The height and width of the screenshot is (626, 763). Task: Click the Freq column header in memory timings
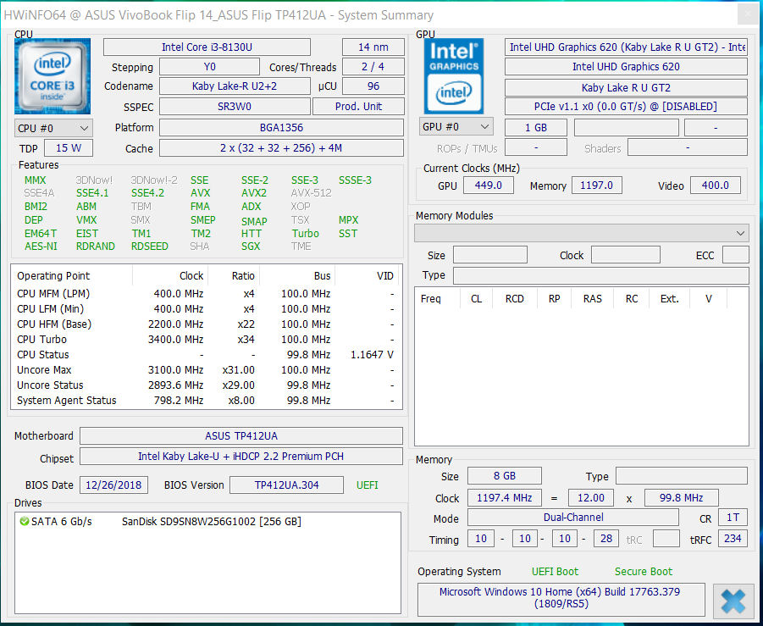tap(431, 298)
